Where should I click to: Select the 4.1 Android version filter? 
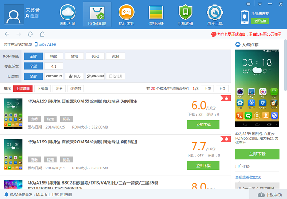[54, 66]
